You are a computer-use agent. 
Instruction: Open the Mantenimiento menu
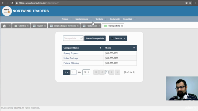(x=82, y=19)
